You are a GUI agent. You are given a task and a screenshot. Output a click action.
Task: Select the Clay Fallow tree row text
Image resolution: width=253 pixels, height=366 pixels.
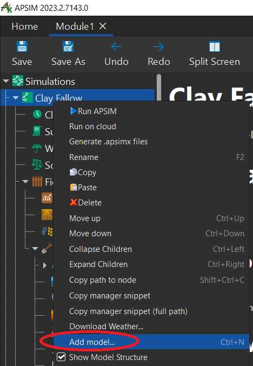[58, 98]
